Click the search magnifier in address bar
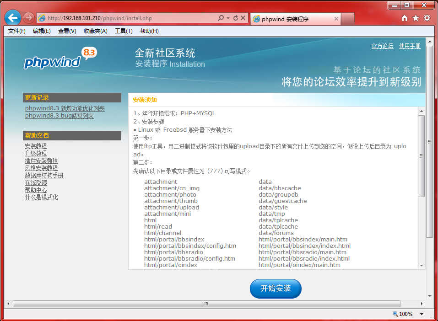The height and width of the screenshot is (321, 438). 221,18
